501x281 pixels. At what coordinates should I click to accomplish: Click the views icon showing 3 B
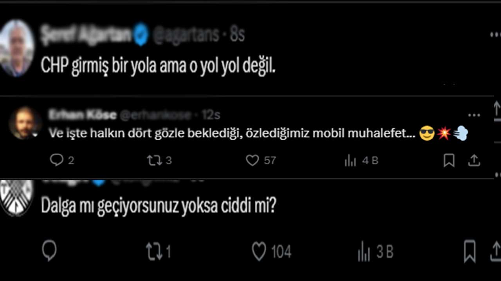pos(364,251)
